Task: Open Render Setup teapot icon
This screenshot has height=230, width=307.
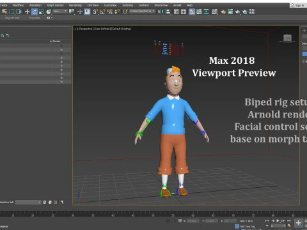Action: point(223,12)
